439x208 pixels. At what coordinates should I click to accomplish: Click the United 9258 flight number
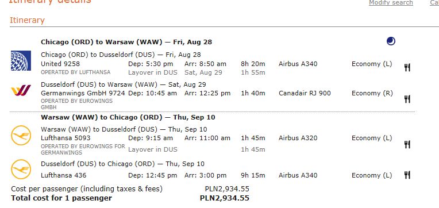pyautogui.click(x=60, y=64)
